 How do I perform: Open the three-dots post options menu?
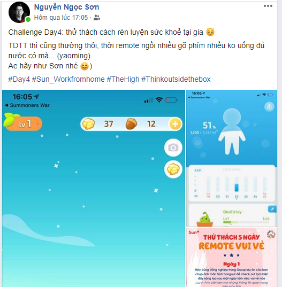[x=268, y=6]
